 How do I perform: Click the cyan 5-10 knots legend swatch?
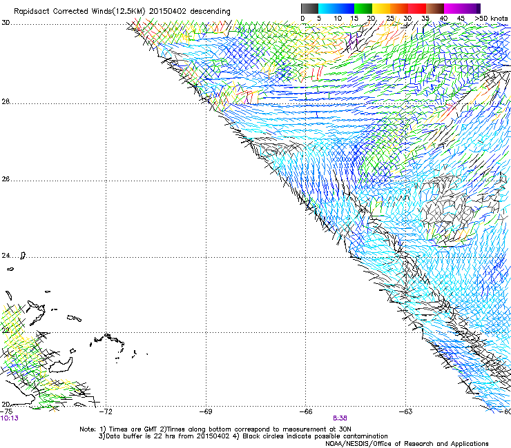[327, 8]
